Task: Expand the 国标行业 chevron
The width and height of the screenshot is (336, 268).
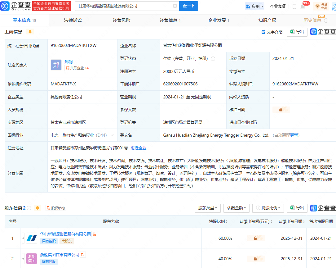Action: coord(112,135)
